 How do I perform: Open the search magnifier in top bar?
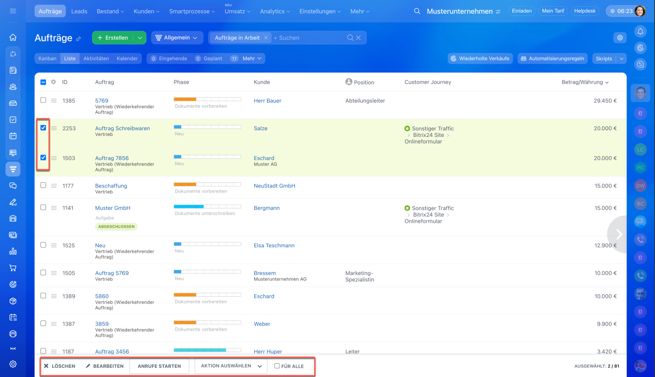(417, 11)
